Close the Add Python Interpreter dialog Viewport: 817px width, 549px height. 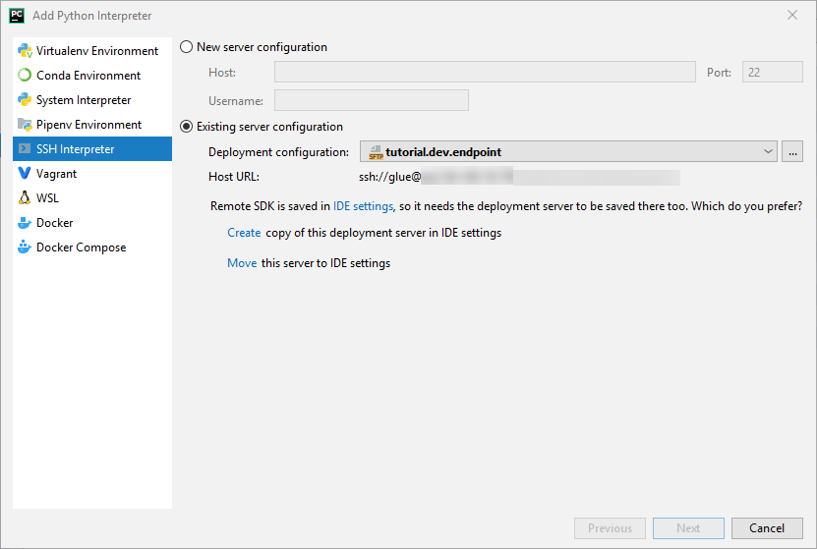[x=792, y=15]
